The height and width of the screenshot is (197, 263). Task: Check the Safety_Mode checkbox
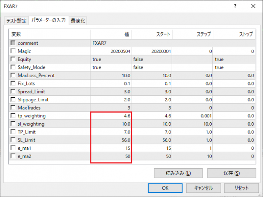point(13,67)
